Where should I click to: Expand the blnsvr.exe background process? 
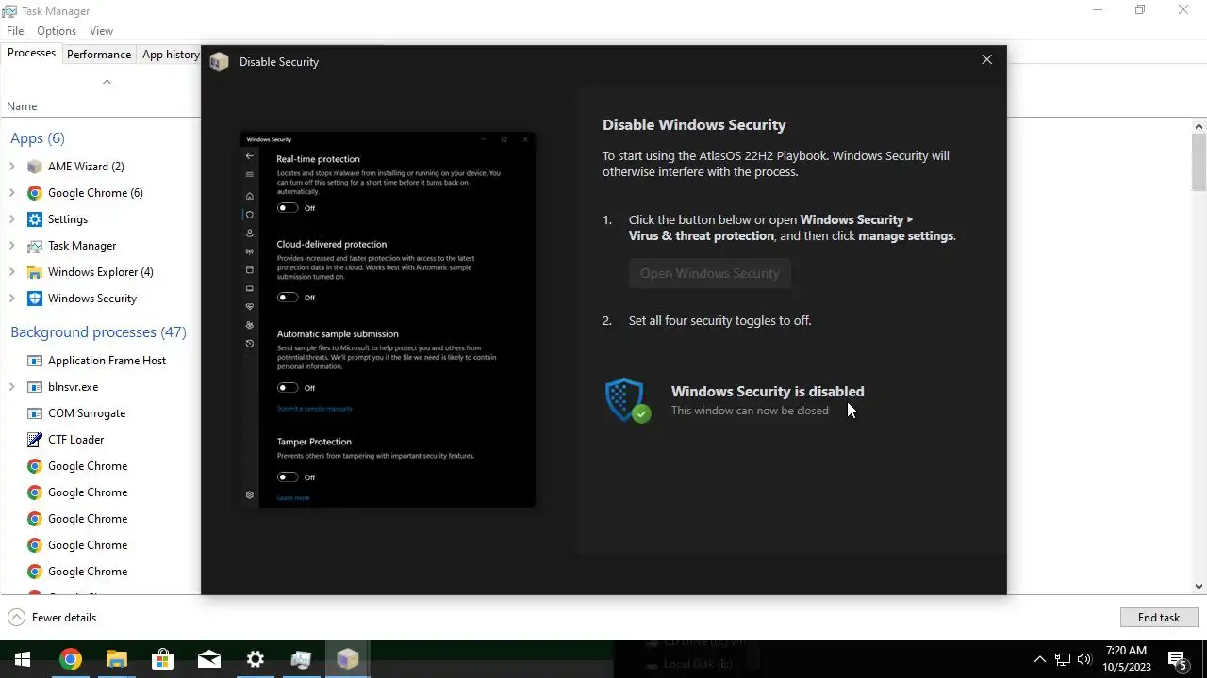[x=12, y=387]
